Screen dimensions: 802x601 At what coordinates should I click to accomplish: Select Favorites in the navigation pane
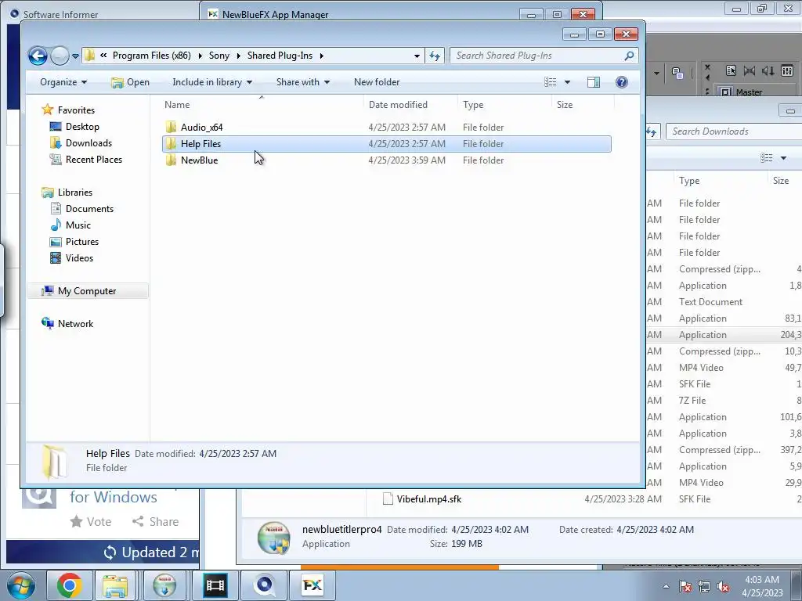tap(76, 110)
